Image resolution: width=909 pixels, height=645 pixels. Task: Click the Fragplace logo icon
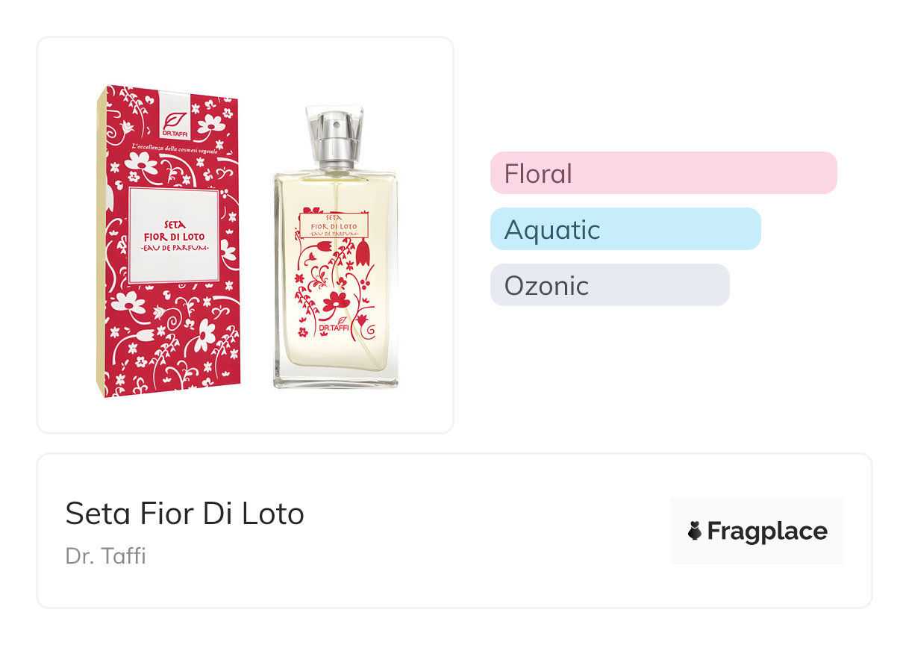pos(695,531)
